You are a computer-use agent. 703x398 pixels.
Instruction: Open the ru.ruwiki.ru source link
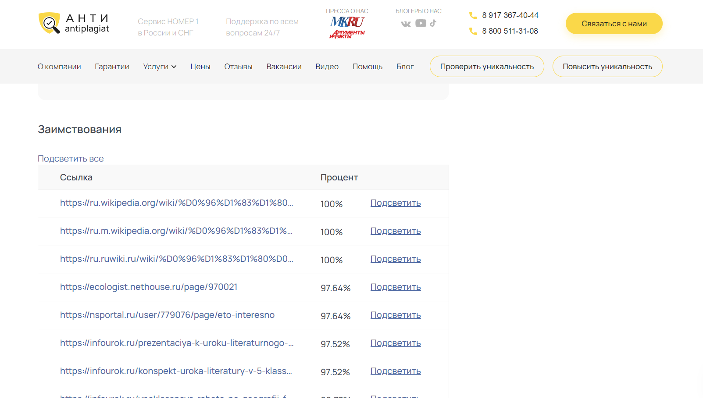click(177, 259)
